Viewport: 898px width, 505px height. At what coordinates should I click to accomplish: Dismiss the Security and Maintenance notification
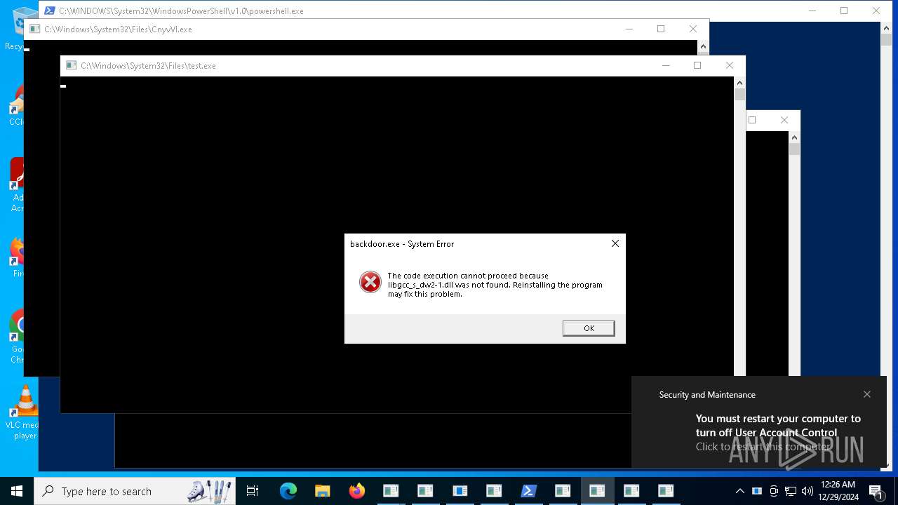pyautogui.click(x=867, y=394)
